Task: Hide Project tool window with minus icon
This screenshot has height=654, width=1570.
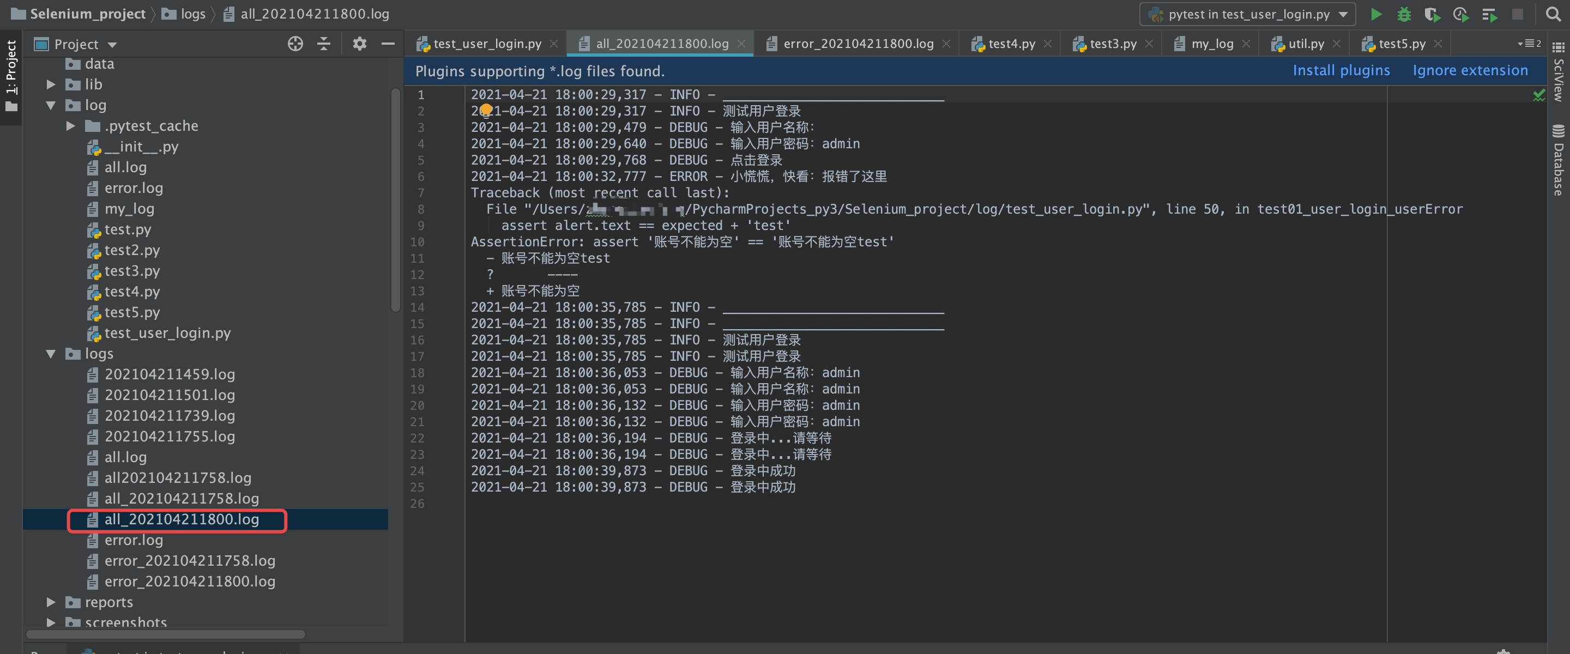Action: coord(388,43)
